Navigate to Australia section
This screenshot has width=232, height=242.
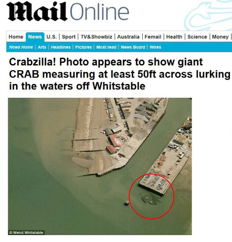pos(128,37)
